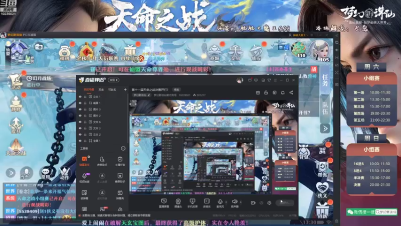
Task: Add a 多媒体 multimedia source
Action: (x=207, y=203)
